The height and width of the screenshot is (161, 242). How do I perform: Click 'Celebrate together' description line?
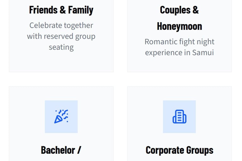pyautogui.click(x=61, y=25)
